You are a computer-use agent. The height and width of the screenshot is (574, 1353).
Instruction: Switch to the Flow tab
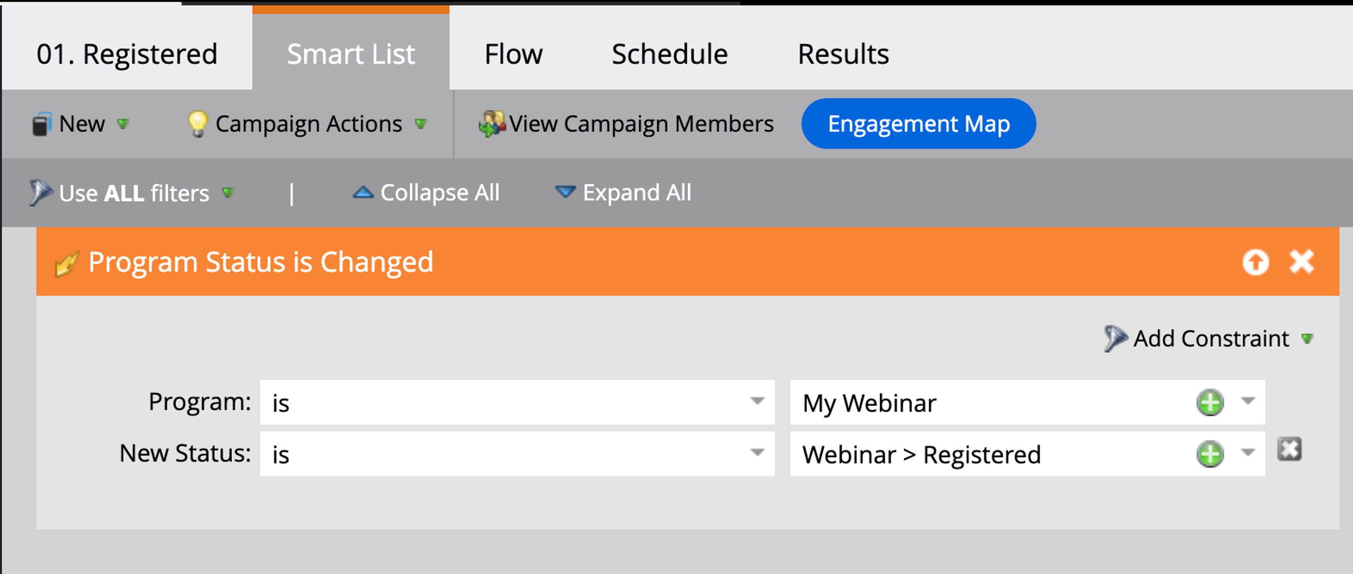pyautogui.click(x=513, y=54)
